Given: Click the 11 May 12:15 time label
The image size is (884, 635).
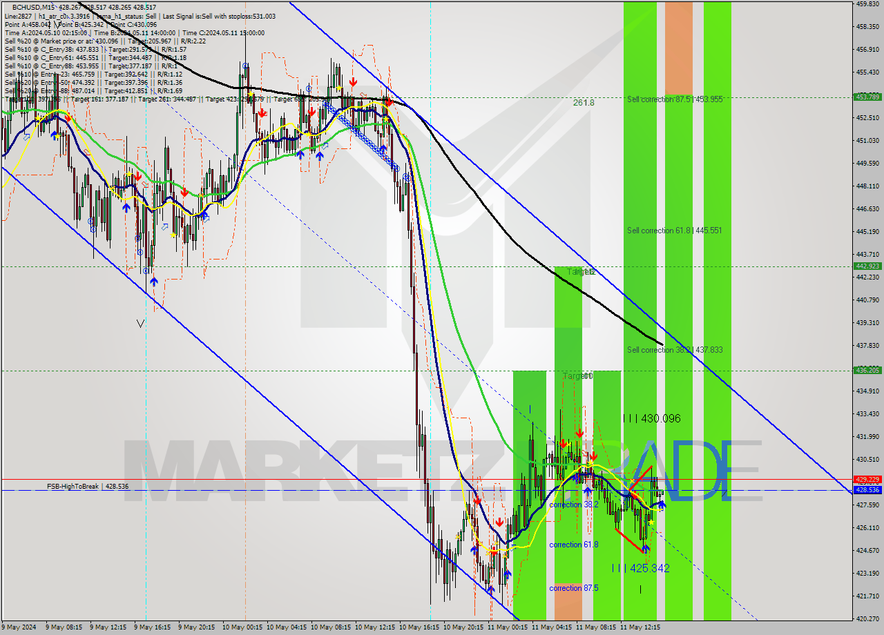Looking at the screenshot, I should point(640,627).
